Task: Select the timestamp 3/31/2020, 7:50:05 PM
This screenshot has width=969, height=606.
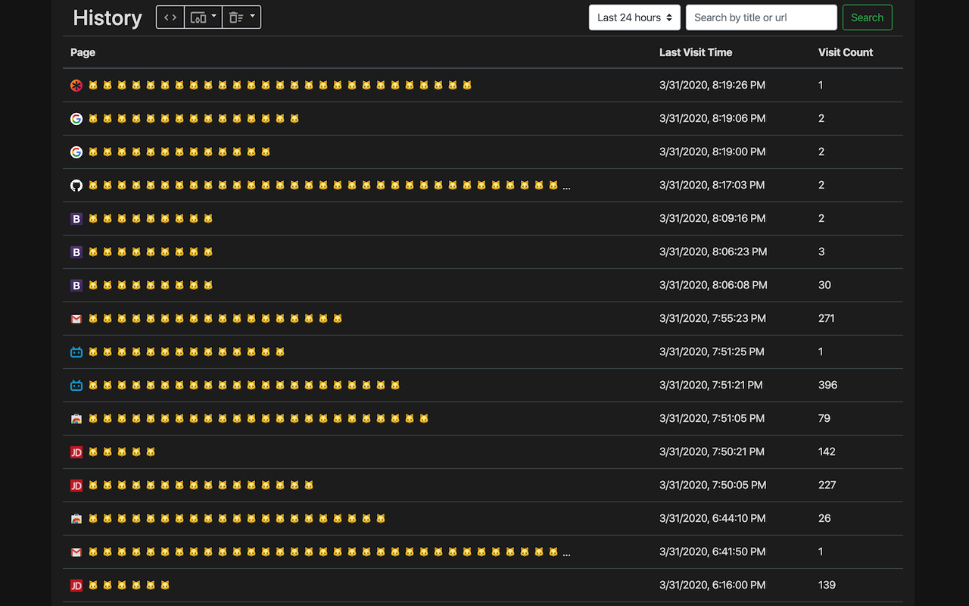Action: coord(713,486)
